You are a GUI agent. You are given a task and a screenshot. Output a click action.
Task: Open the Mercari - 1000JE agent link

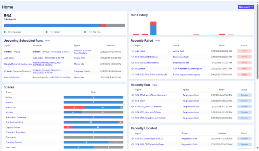tap(13, 52)
